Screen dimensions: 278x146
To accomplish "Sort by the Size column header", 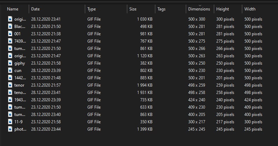I will [x=133, y=9].
